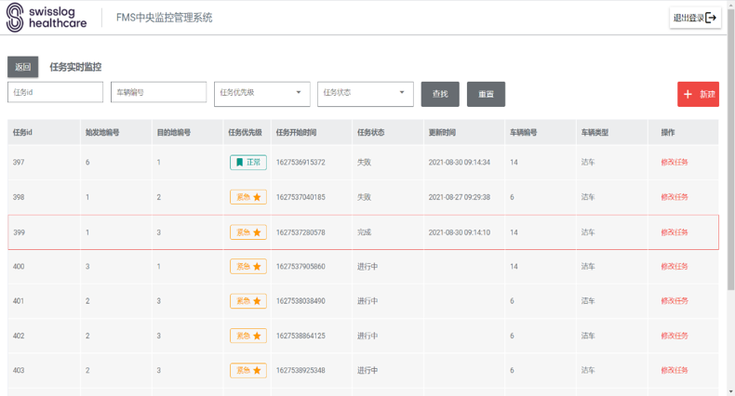735x396 pixels.
Task: Click the plus icon on the 新建 button
Action: [688, 95]
